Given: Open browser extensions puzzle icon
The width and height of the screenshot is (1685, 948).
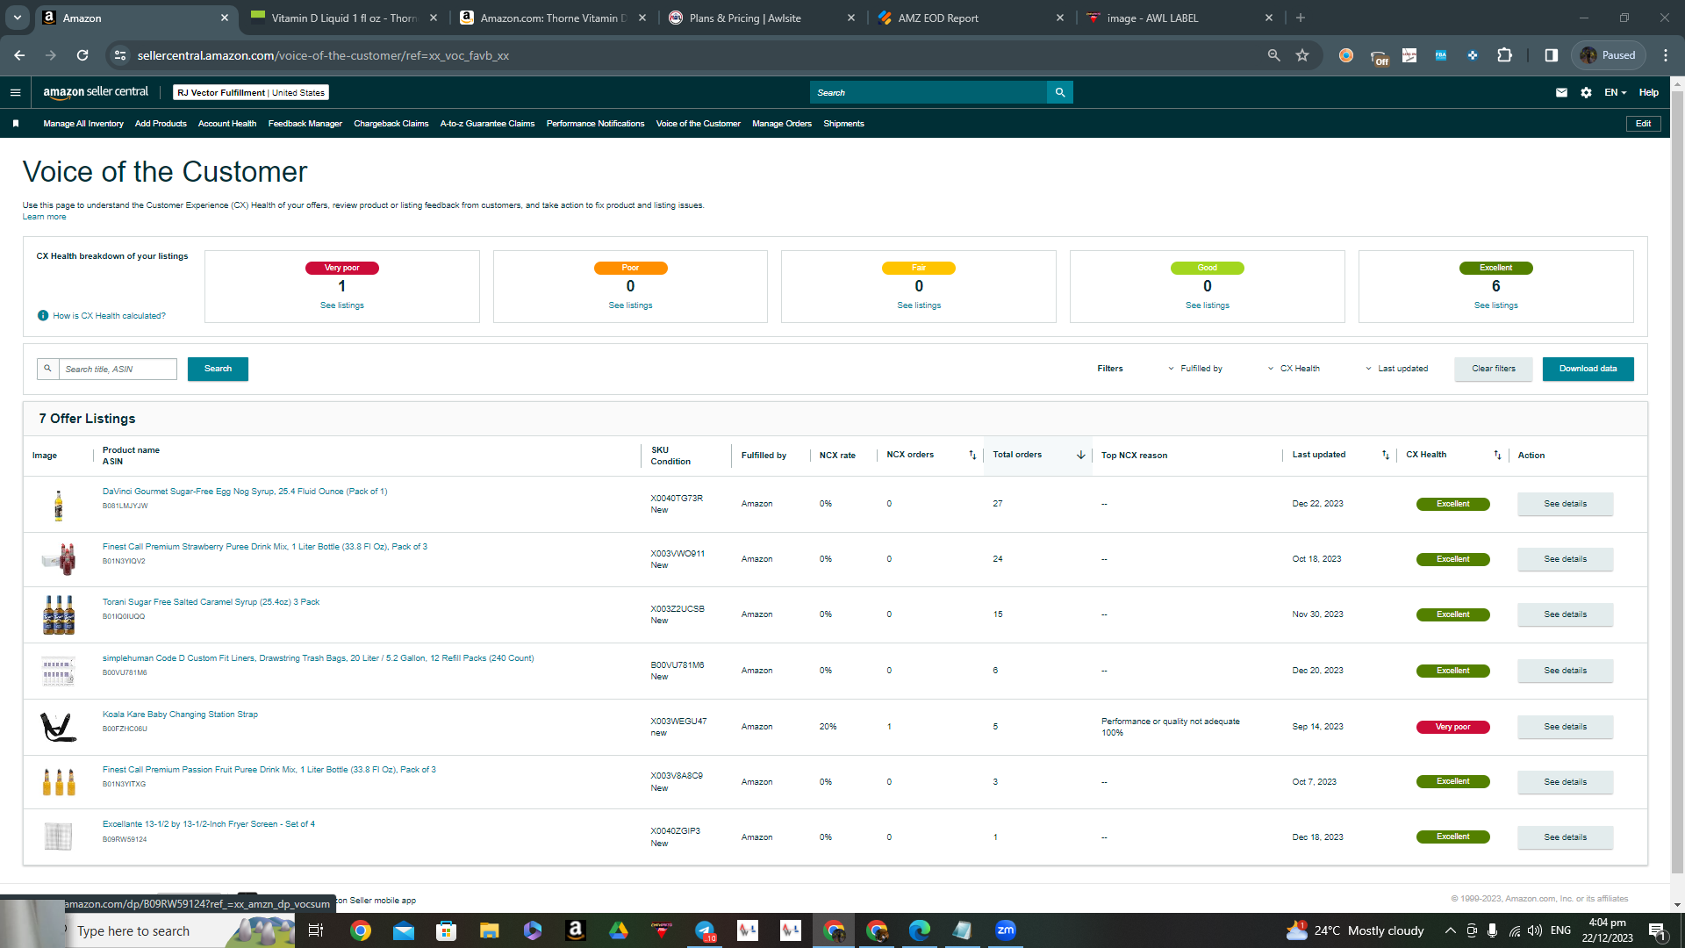Looking at the screenshot, I should (x=1504, y=55).
